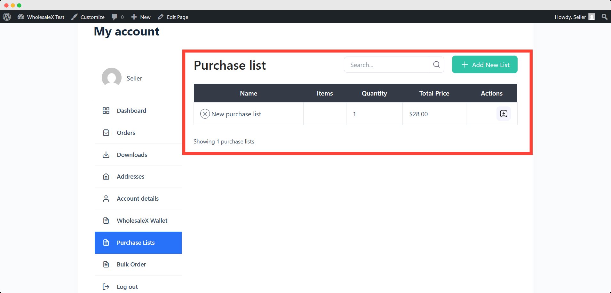Click the Addresses house icon

(x=106, y=176)
